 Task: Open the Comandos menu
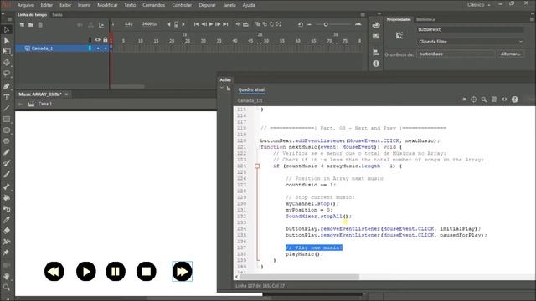click(153, 5)
